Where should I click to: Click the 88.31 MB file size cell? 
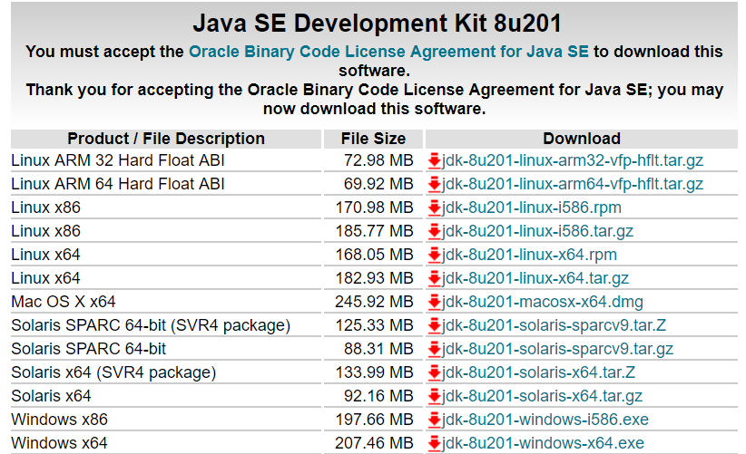(x=374, y=349)
